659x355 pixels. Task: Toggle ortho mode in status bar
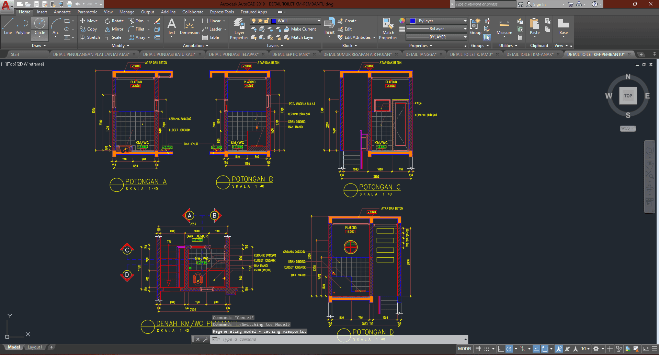(x=500, y=349)
